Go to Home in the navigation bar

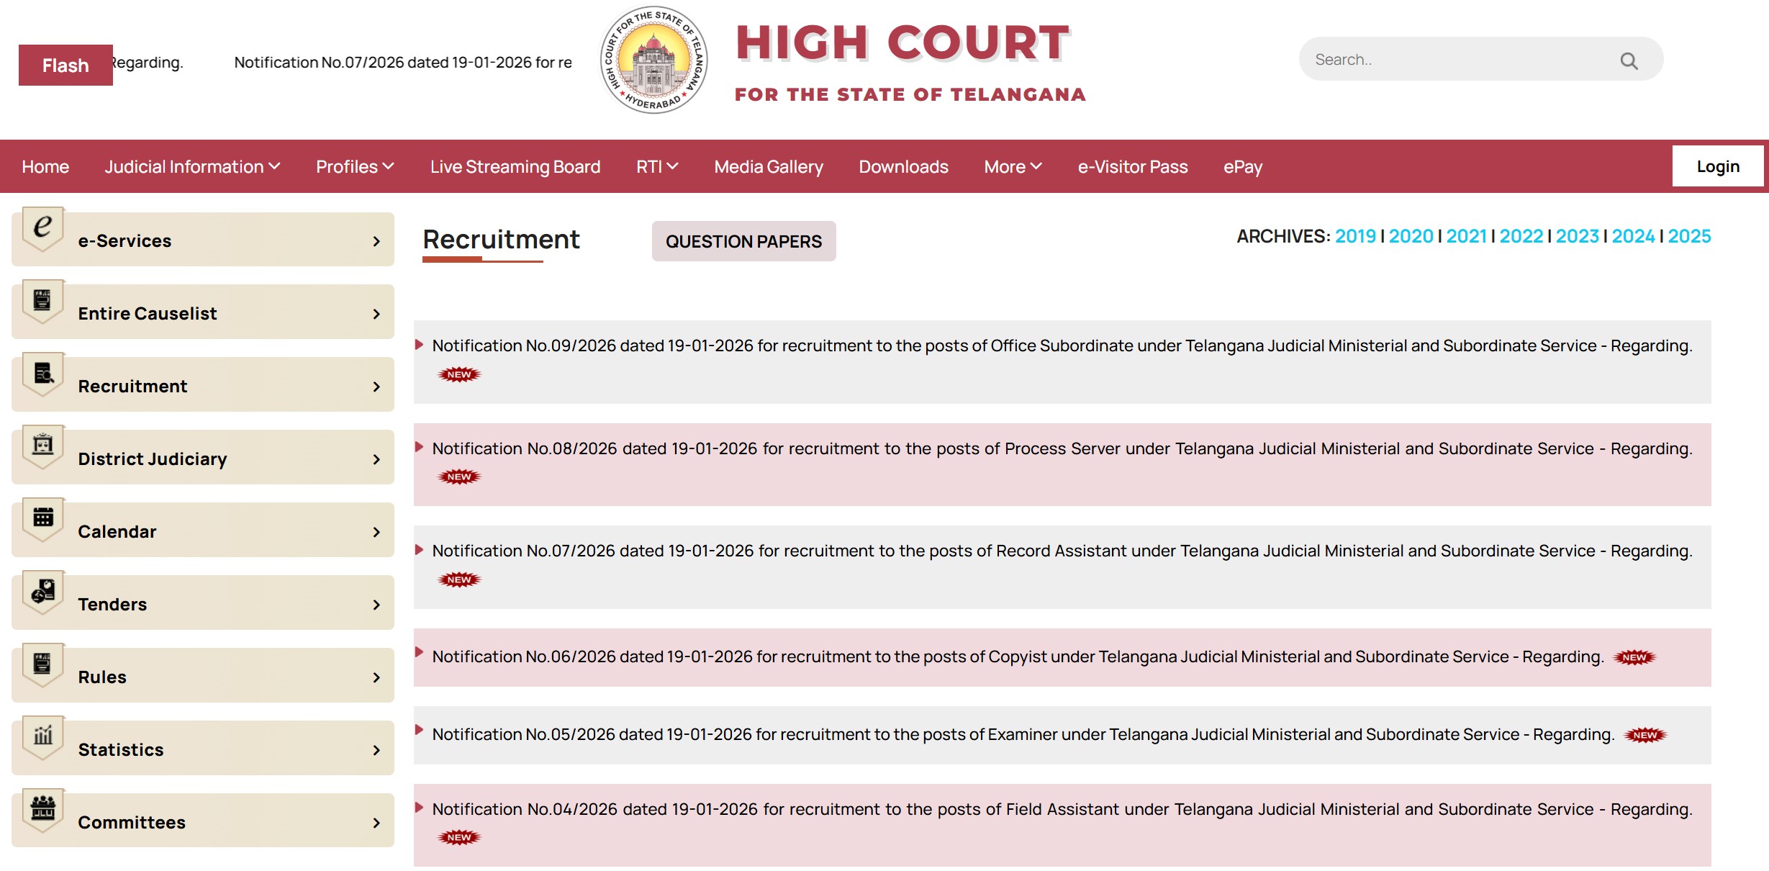(45, 166)
